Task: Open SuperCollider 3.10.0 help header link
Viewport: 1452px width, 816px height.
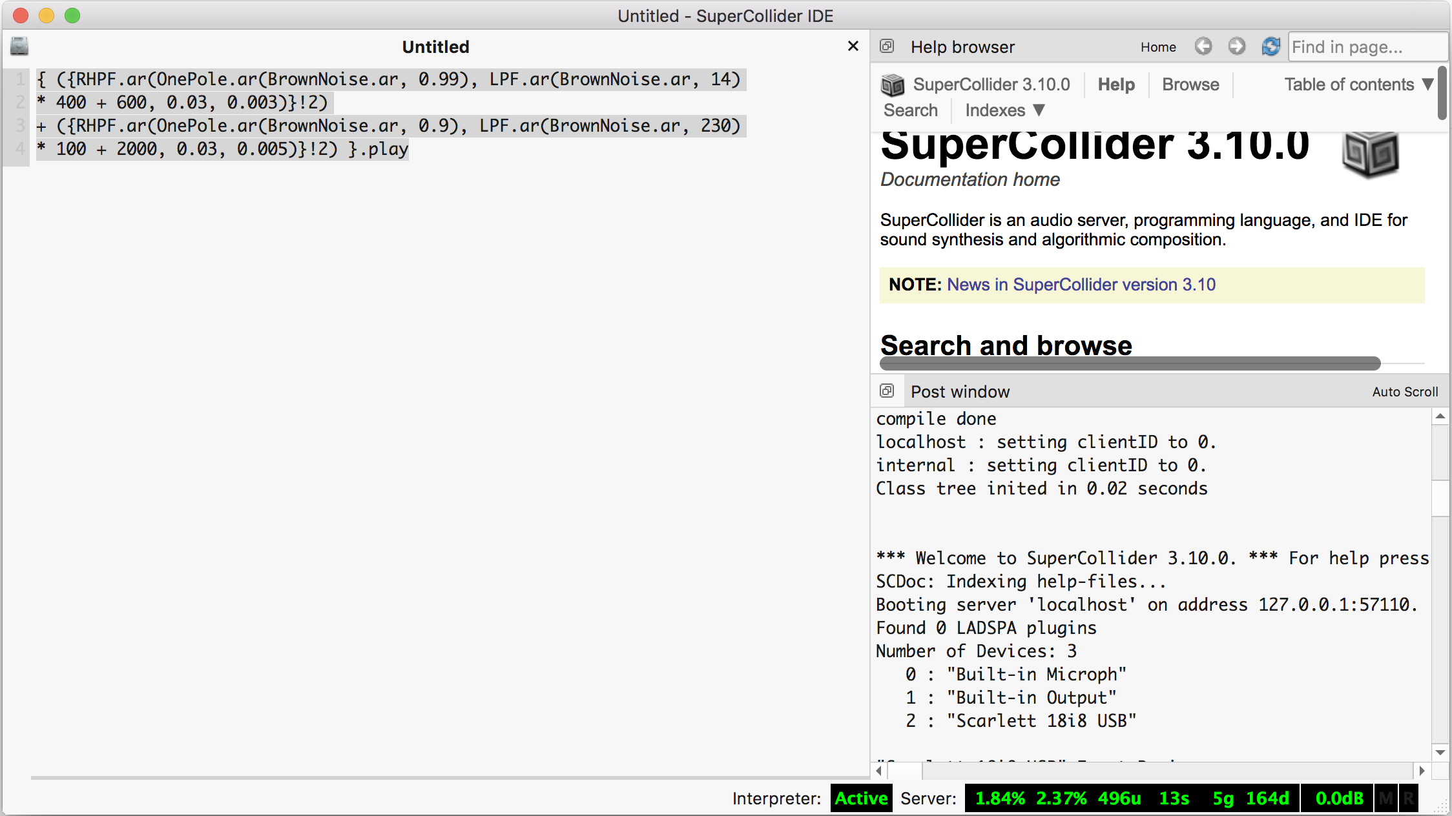Action: pyautogui.click(x=991, y=85)
